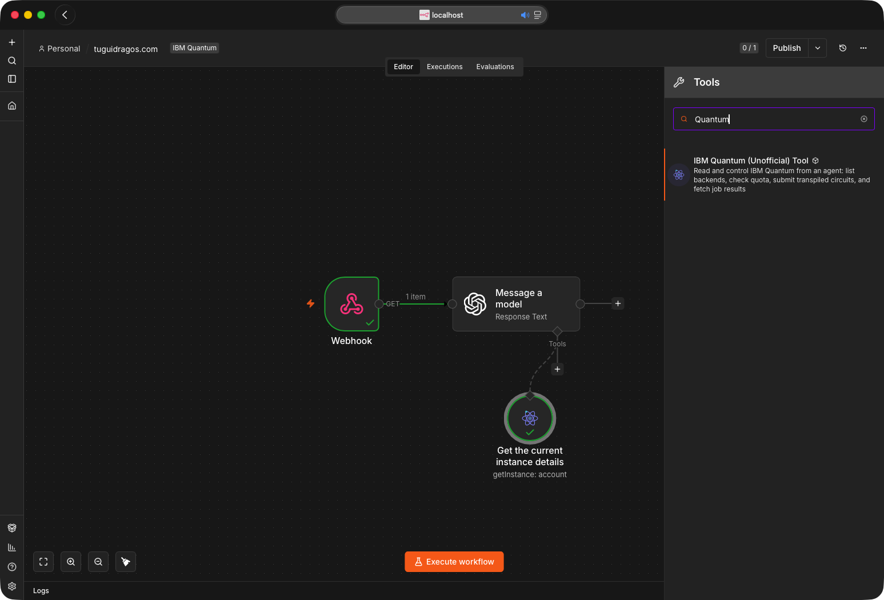
Task: Switch to the Evaluations tab
Action: (495, 67)
